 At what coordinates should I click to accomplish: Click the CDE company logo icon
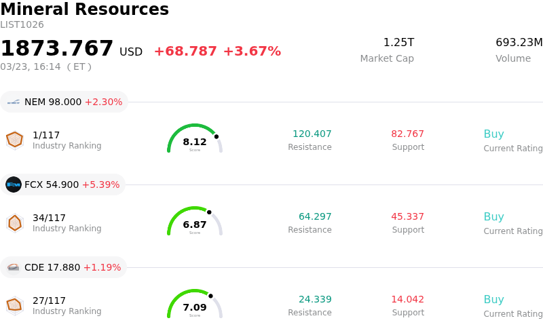coord(14,267)
